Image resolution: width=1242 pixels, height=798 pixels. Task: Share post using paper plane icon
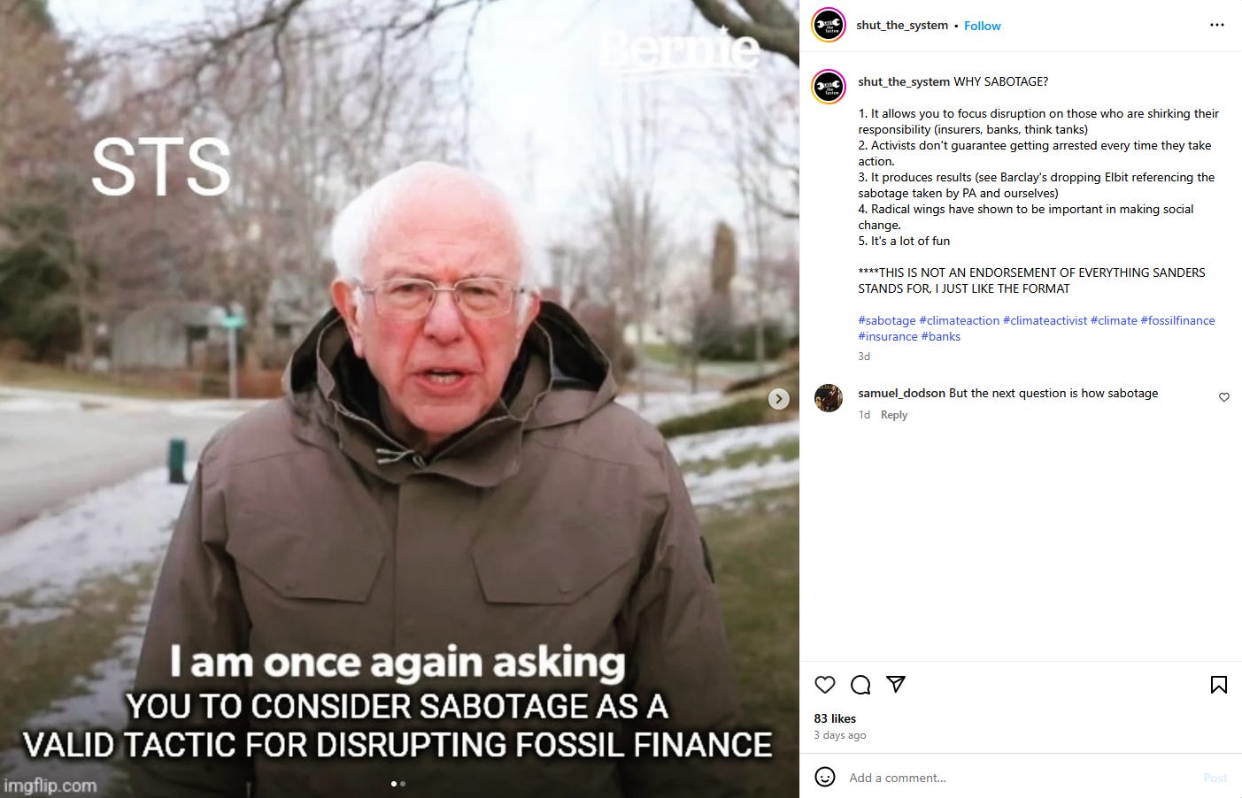(x=896, y=684)
